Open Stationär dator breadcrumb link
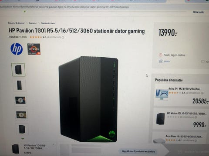The width and height of the screenshot is (209, 156). [48, 23]
